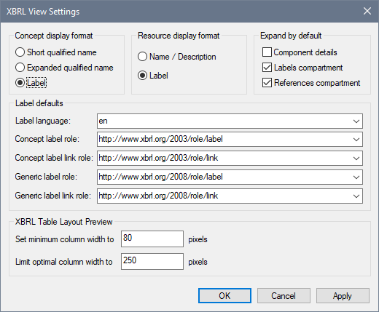Close the XBRL View Settings dialog

coord(367,11)
